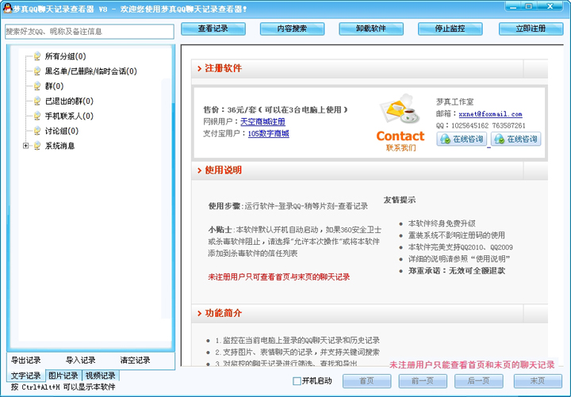
Task: Click the 售价：36元/套 price text
Action: [276, 109]
